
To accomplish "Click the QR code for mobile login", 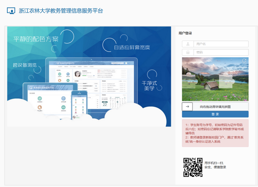I will 193,167.
